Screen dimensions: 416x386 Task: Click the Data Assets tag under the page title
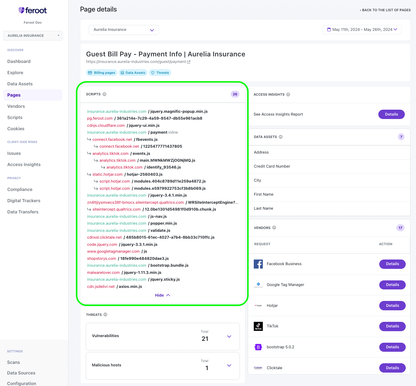[133, 73]
